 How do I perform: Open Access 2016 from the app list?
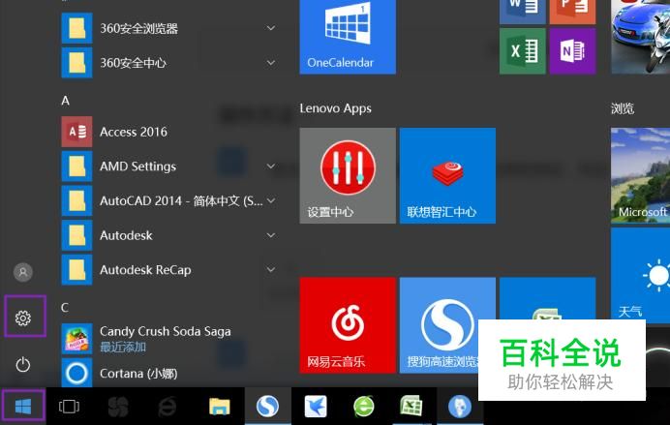pos(171,132)
